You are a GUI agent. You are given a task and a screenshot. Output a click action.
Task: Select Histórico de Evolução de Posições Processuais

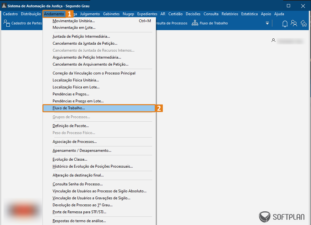pyautogui.click(x=99, y=166)
